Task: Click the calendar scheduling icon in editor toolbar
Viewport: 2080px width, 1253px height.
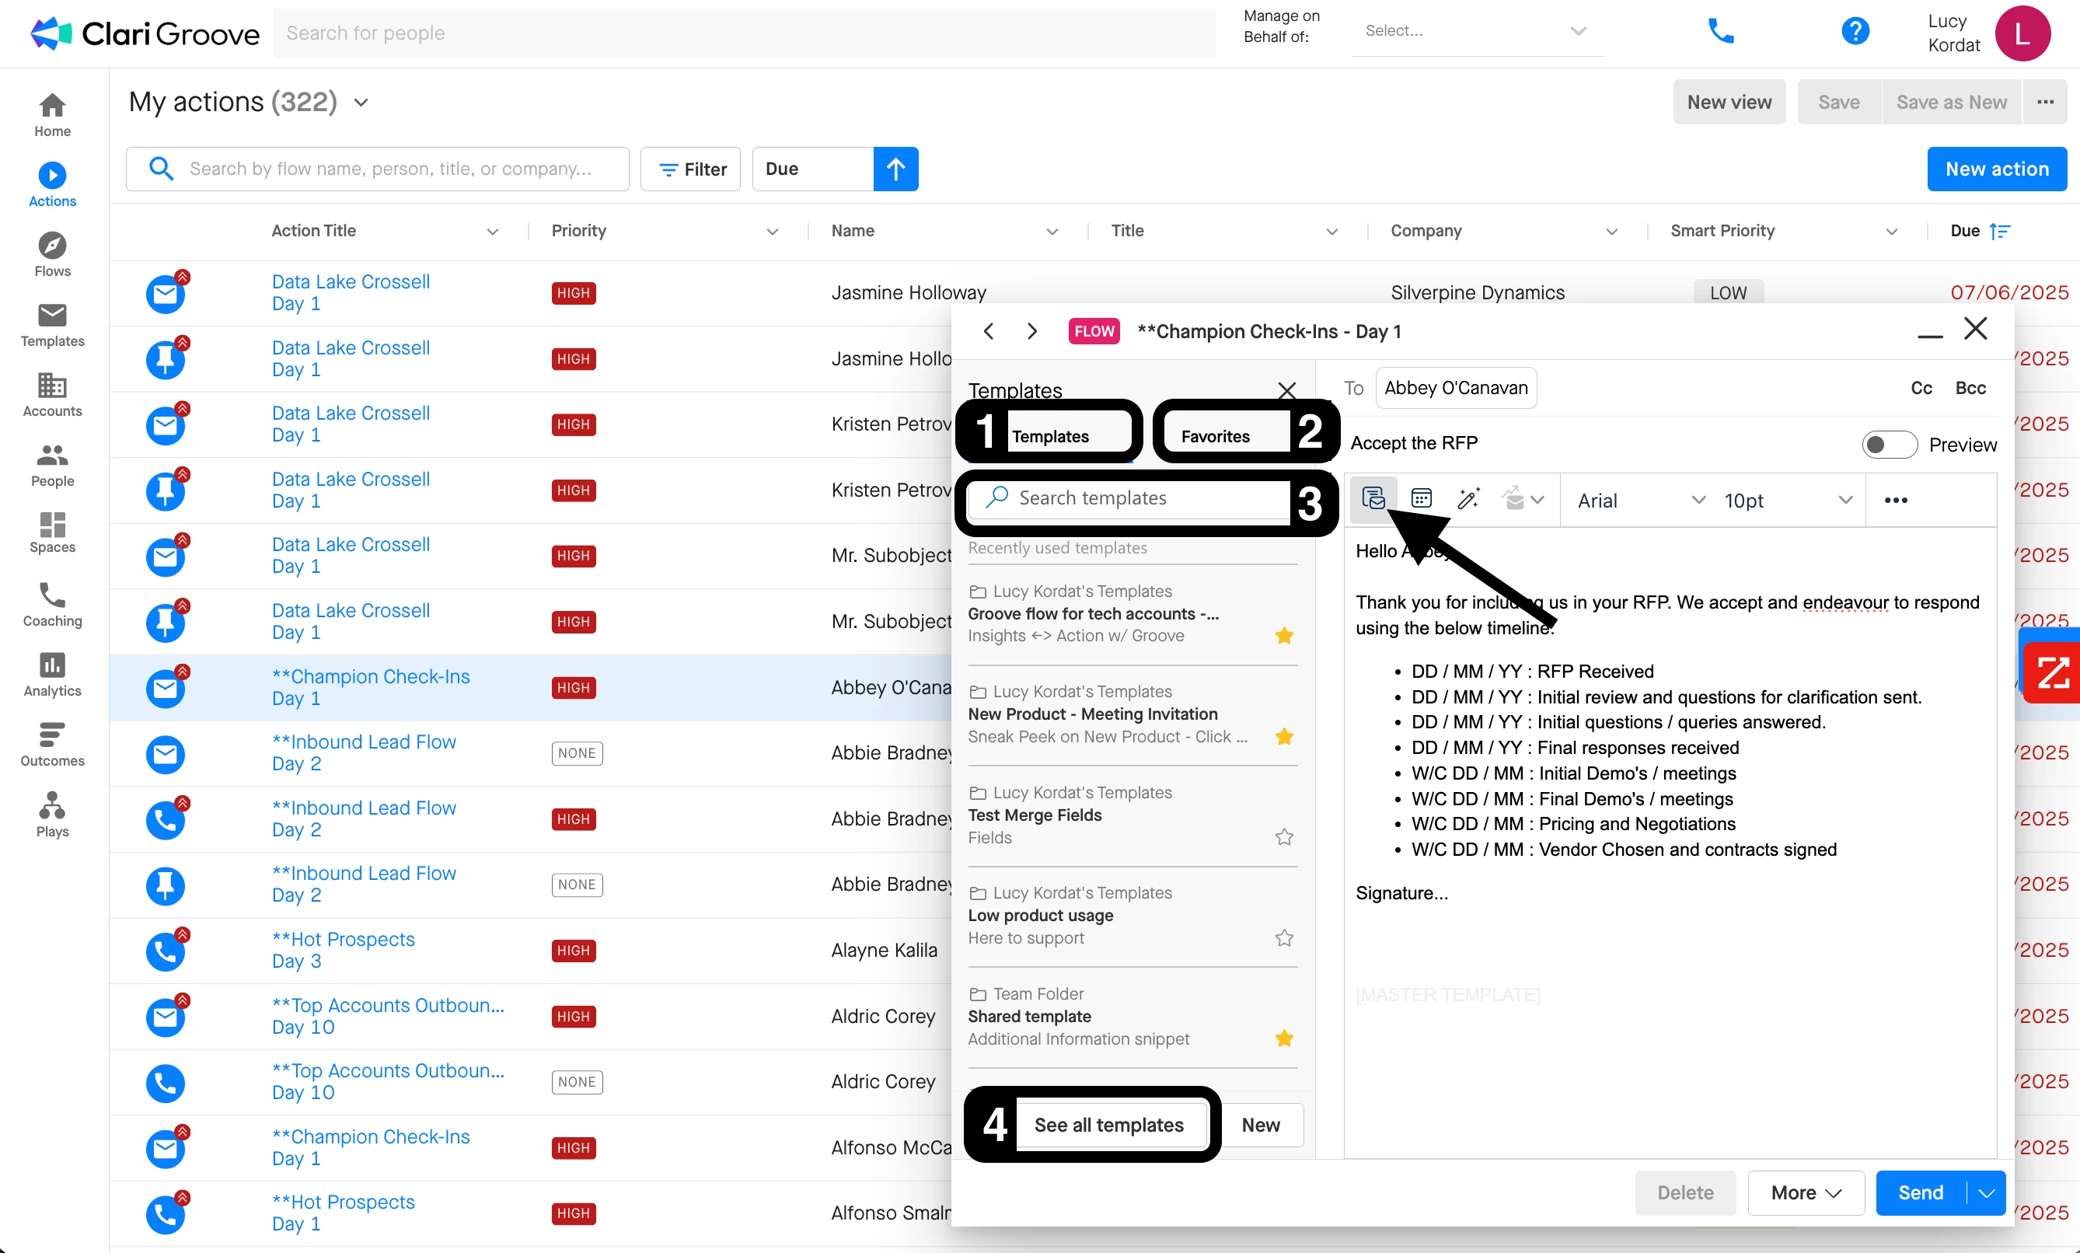Action: (x=1421, y=499)
